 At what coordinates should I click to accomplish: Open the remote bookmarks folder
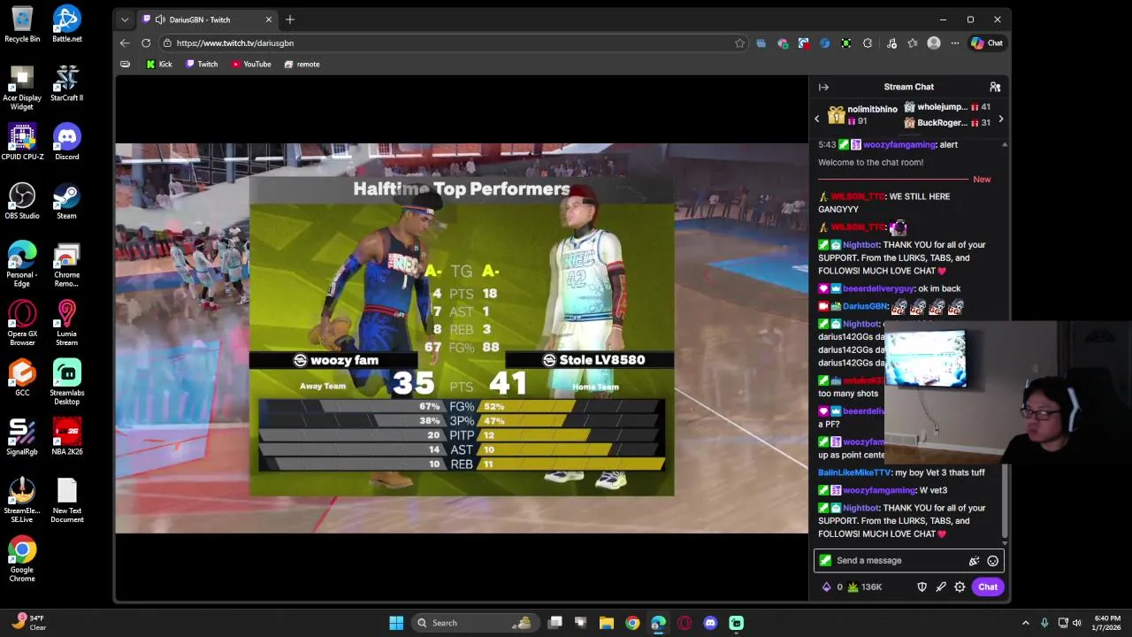click(302, 64)
